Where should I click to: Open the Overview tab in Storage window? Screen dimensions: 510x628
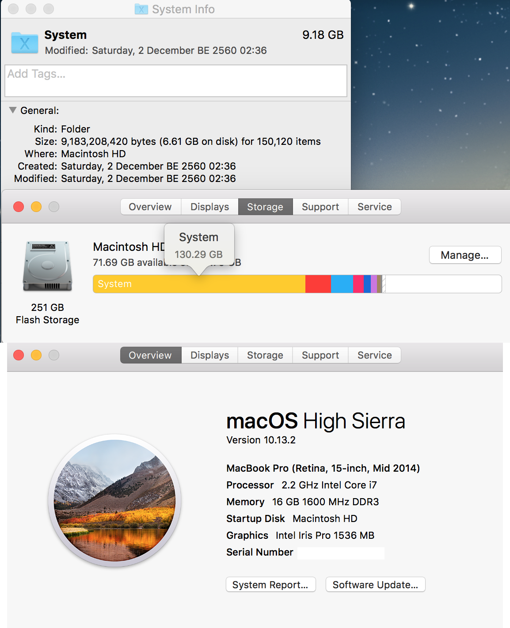(x=150, y=207)
